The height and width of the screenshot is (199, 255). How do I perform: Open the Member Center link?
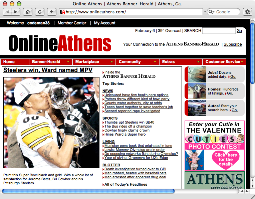[x=72, y=23]
